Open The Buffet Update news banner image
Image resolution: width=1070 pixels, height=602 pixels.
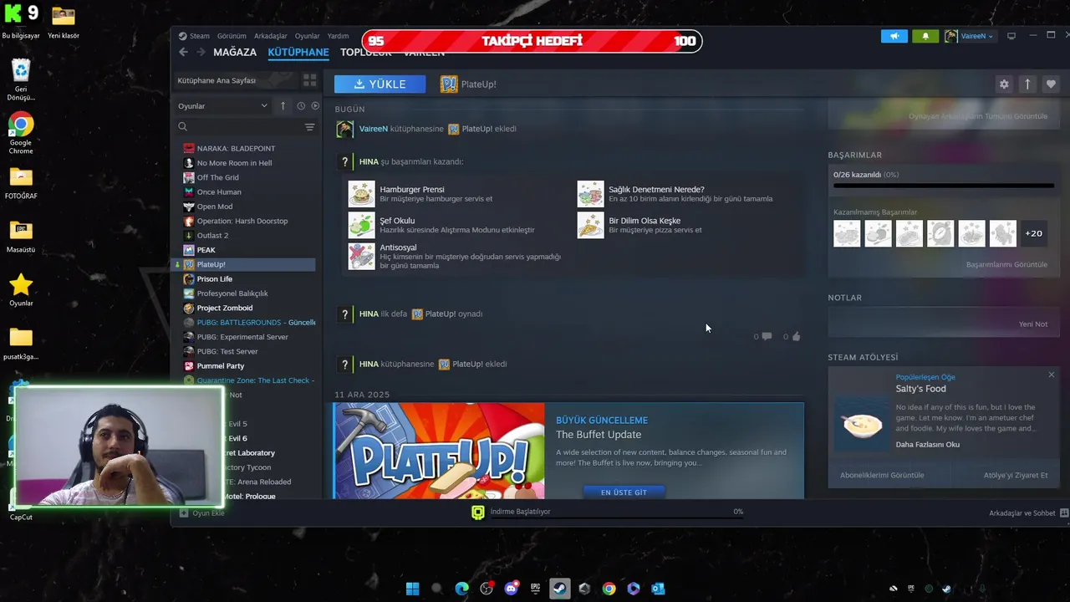(439, 451)
